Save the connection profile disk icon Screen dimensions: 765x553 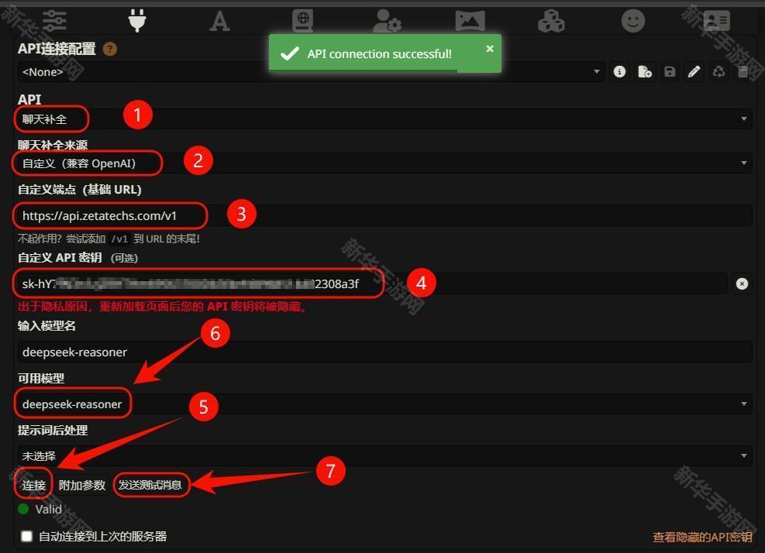point(670,72)
